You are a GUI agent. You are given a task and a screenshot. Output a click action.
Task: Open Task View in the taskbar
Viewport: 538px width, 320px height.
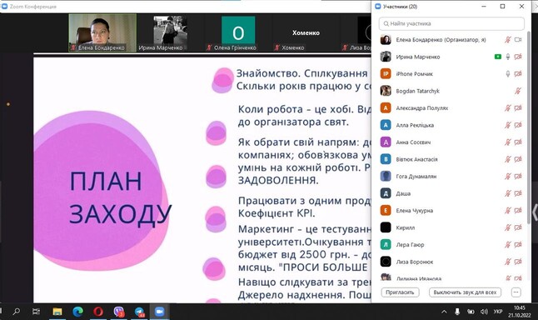pyautogui.click(x=36, y=312)
